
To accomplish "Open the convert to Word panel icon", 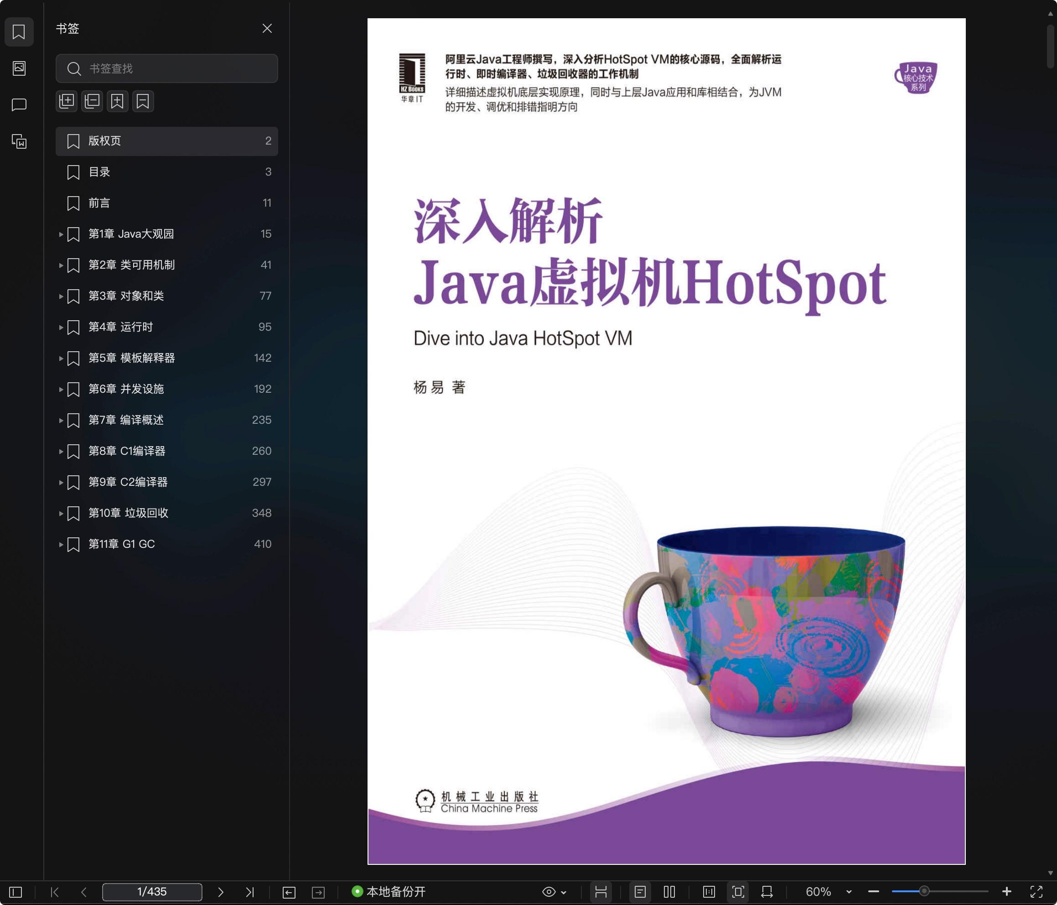I will [x=19, y=141].
